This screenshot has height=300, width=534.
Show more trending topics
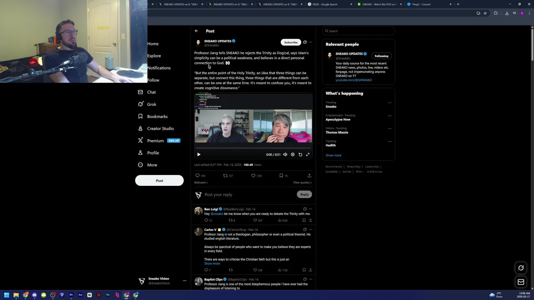(333, 155)
